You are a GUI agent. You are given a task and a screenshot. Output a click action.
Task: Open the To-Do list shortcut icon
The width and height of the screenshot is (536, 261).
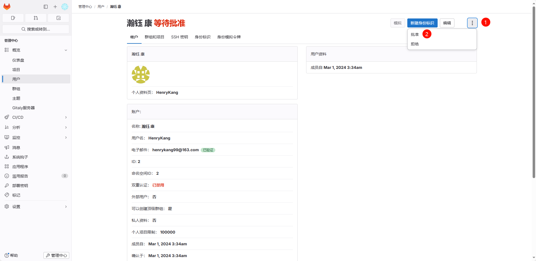pyautogui.click(x=59, y=18)
